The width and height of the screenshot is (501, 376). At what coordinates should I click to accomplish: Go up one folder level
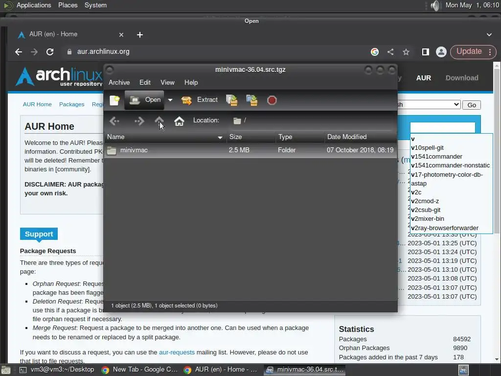pyautogui.click(x=159, y=121)
